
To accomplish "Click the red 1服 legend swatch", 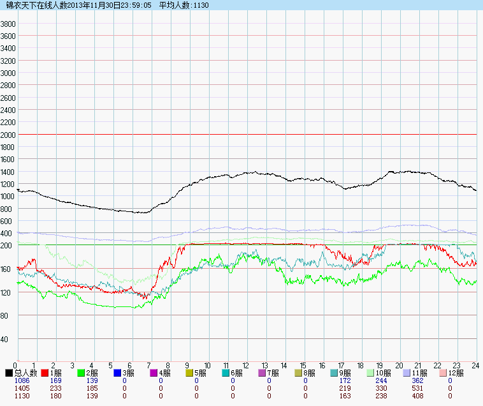I will [x=45, y=373].
